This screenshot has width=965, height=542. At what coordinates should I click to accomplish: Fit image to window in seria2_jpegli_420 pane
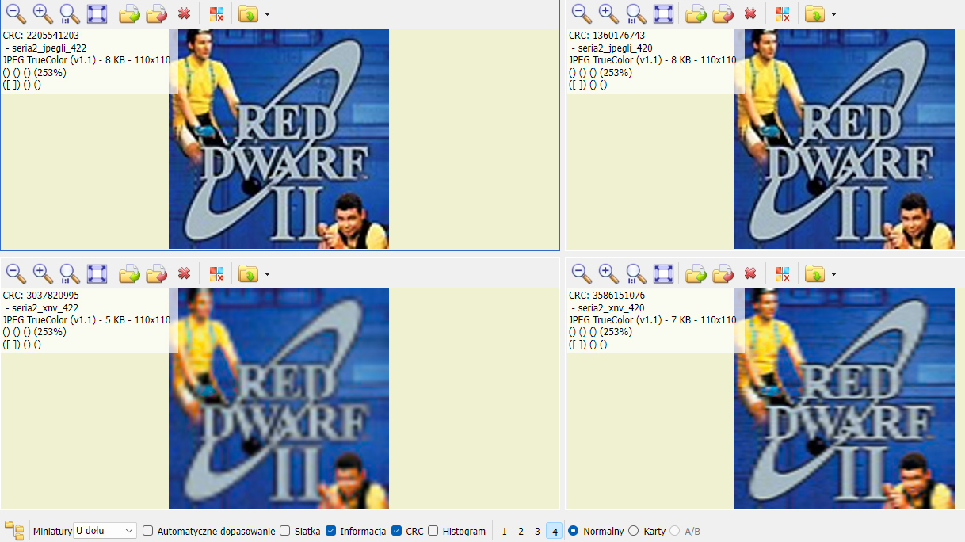(662, 13)
